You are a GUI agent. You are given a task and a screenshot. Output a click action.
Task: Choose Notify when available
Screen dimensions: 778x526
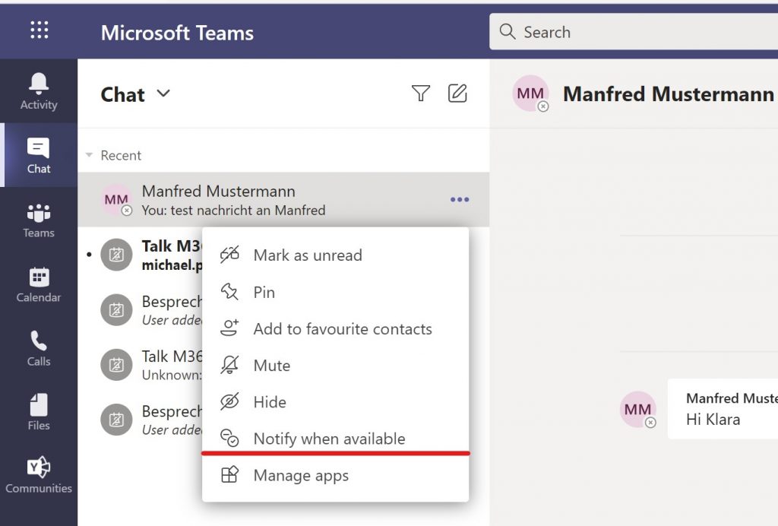[x=329, y=439]
